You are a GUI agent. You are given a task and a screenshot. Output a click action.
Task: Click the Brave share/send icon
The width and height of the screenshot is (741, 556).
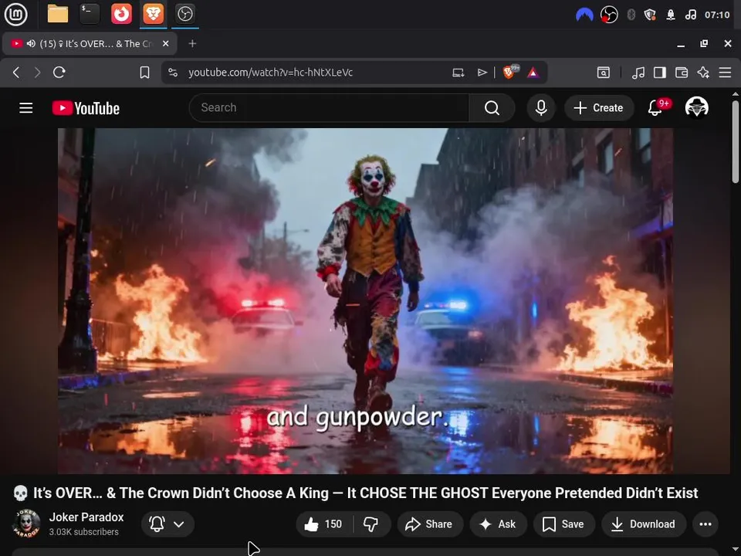(x=482, y=73)
